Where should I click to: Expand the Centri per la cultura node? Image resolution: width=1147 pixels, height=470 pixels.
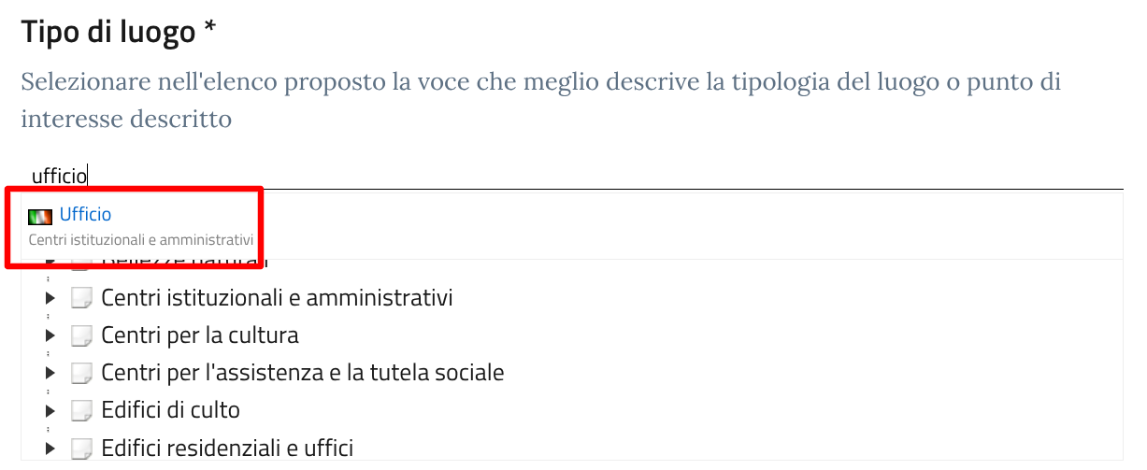click(x=50, y=335)
